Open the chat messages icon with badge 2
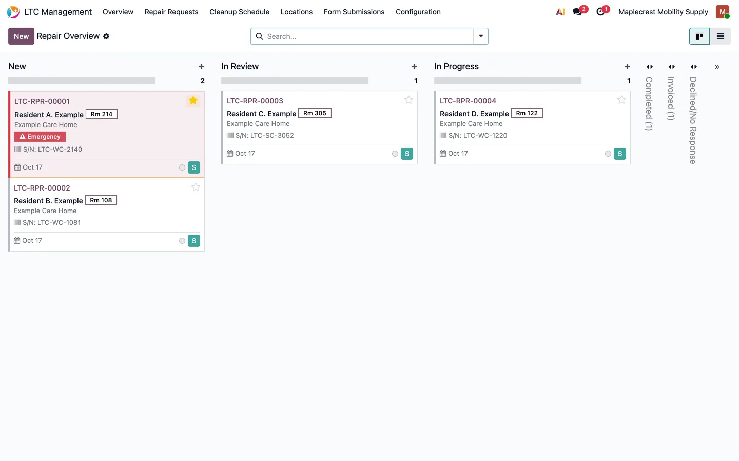The width and height of the screenshot is (739, 461). pos(578,12)
